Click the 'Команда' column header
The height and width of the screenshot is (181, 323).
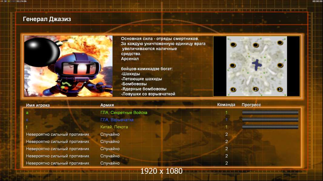[x=226, y=105]
